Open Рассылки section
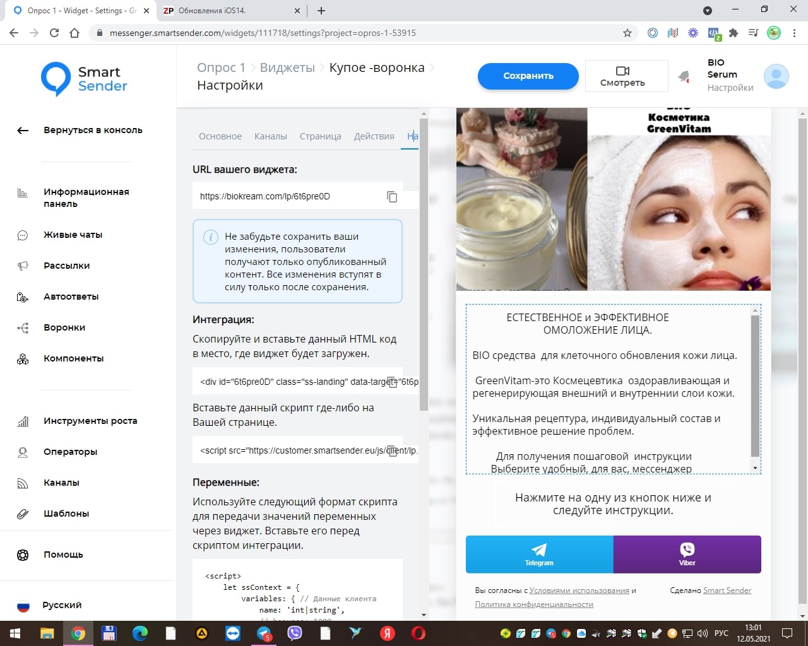Screen dimensions: 808x646 click(x=66, y=266)
